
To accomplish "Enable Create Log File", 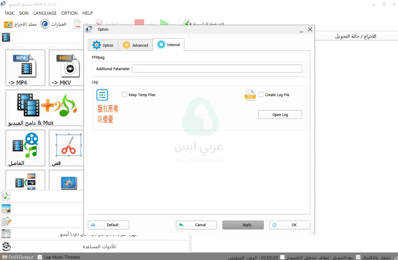I will pos(261,95).
